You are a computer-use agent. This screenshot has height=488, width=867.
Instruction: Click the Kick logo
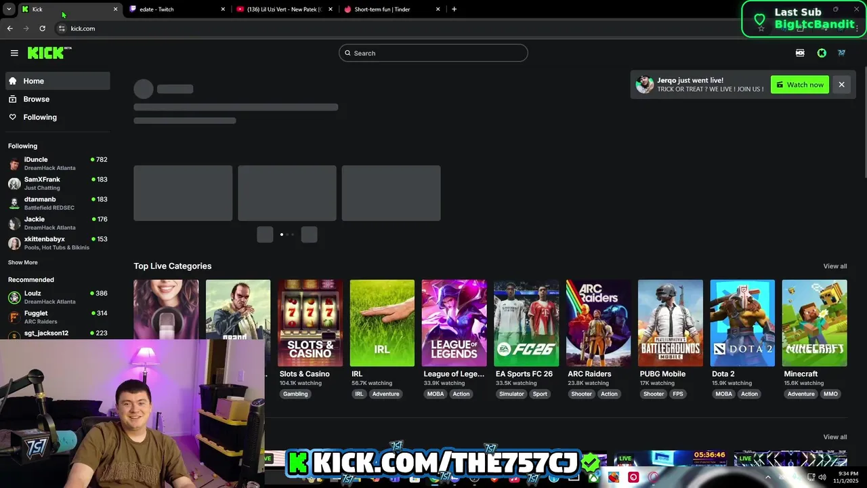click(49, 53)
